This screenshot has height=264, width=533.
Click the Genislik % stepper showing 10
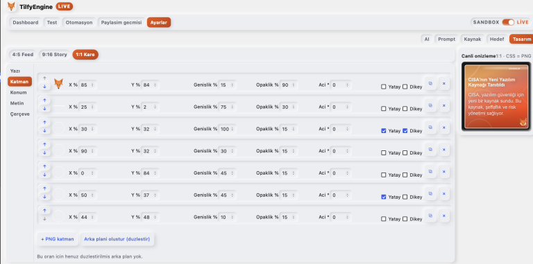click(232, 217)
